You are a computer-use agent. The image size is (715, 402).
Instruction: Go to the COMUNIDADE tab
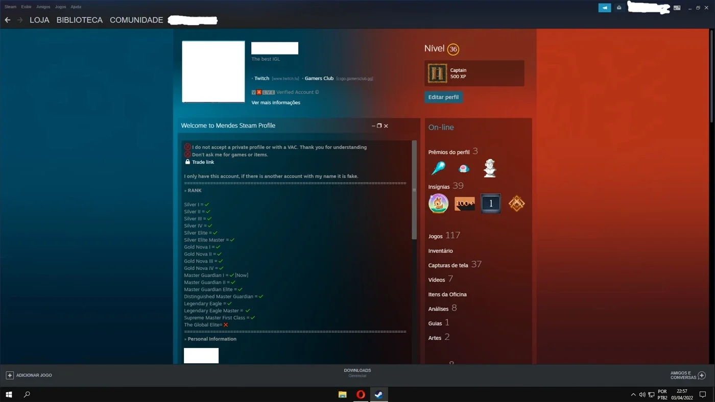click(x=136, y=20)
